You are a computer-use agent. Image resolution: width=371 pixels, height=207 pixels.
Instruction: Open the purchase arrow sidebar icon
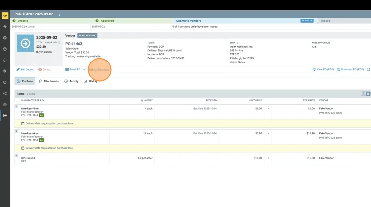[x=5, y=116]
